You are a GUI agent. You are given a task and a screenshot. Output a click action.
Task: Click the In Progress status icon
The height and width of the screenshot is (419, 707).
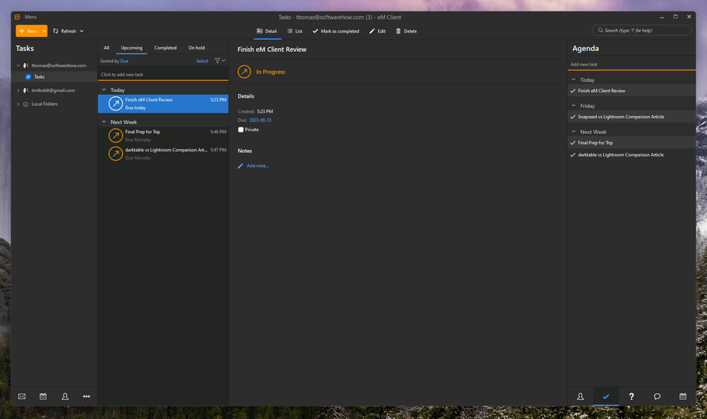point(245,71)
